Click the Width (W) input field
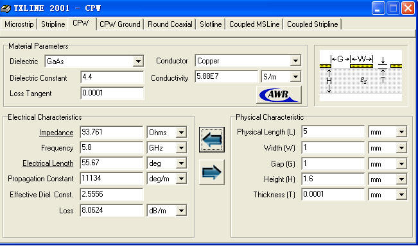The image size is (418, 246). coord(333,147)
